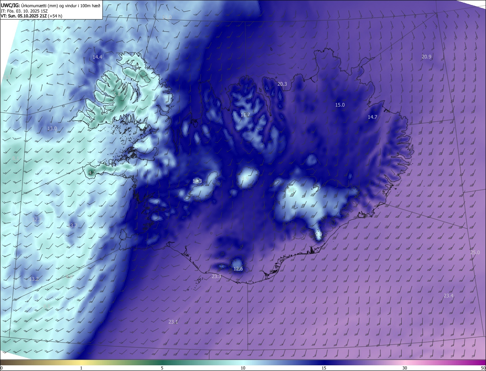This screenshot has width=486, height=371.
Task: Click the 8.1 value label at the west edge
Action: (x=16, y=158)
